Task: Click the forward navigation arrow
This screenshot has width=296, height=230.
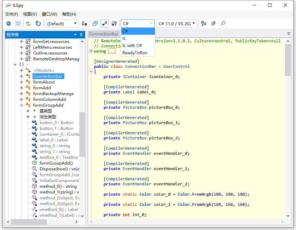Action: click(x=18, y=24)
